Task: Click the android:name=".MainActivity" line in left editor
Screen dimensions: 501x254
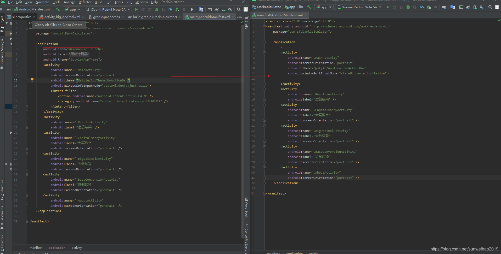Action: click(x=76, y=70)
